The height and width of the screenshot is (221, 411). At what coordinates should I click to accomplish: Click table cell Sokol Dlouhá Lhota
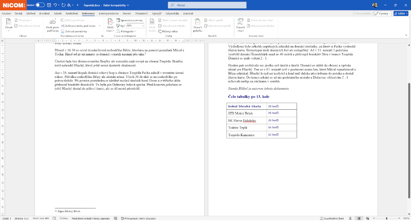click(247, 106)
